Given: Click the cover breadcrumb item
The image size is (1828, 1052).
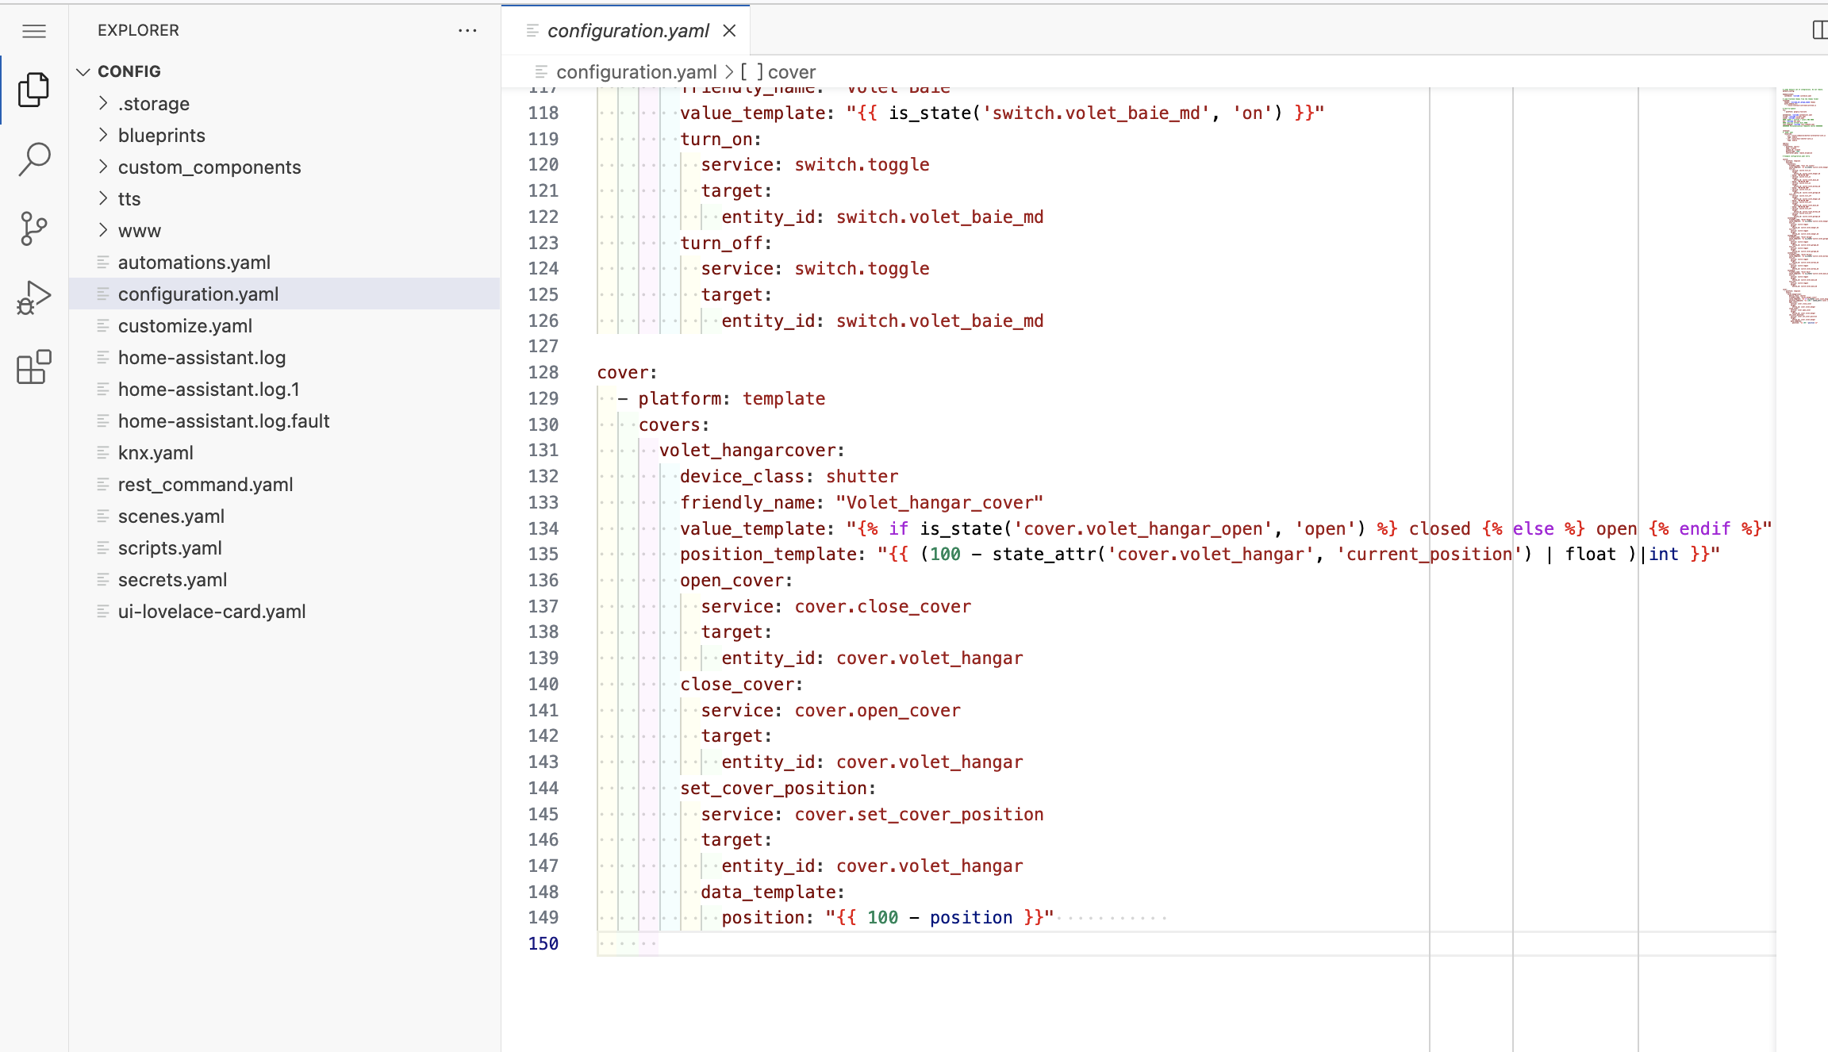Looking at the screenshot, I should [x=792, y=71].
